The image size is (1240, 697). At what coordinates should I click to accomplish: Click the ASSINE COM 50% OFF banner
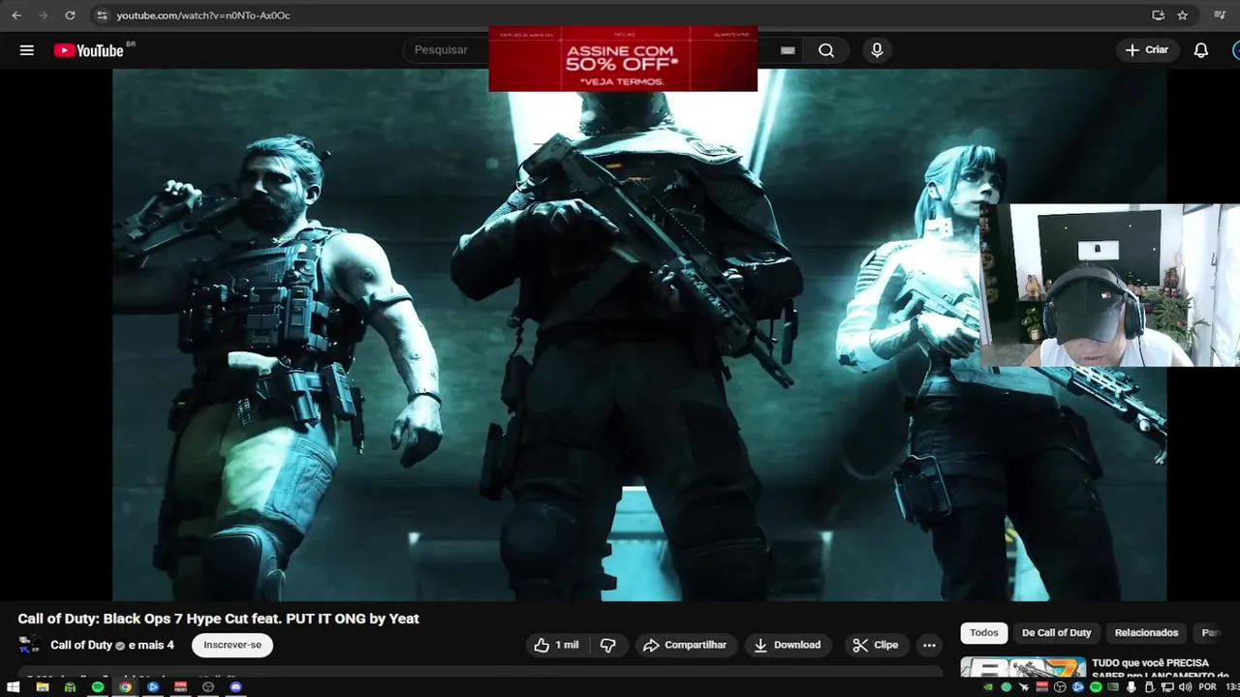tap(623, 60)
